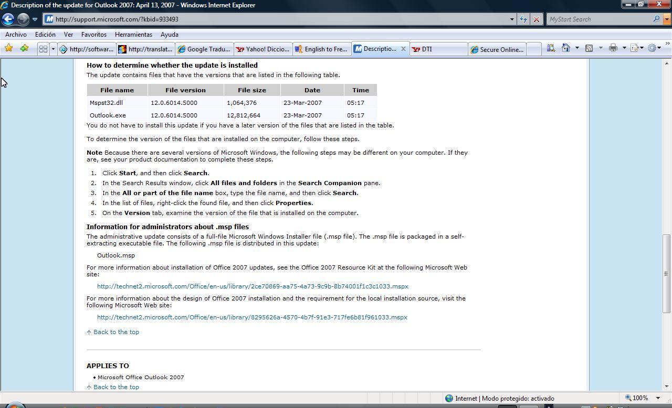Expand the address bar URL history dropdown
This screenshot has height=408, width=672.
coord(512,19)
